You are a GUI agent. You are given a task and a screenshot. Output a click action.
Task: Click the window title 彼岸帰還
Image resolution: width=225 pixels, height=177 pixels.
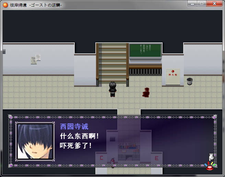[18, 5]
